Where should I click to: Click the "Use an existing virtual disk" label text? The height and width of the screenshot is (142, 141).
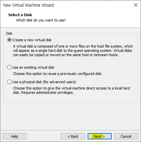pos(33,67)
